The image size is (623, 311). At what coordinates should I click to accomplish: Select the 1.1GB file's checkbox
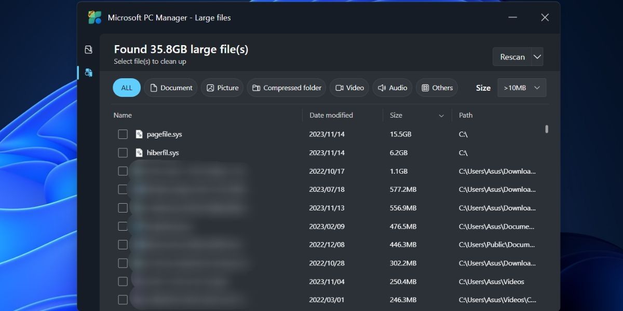[123, 171]
